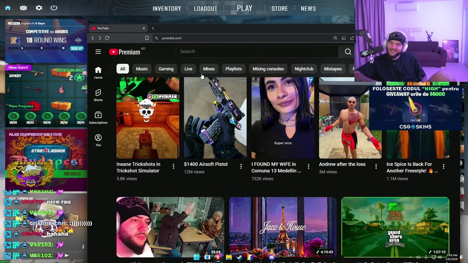Open options for $1400 Airsoft Pistol short

coord(241,166)
